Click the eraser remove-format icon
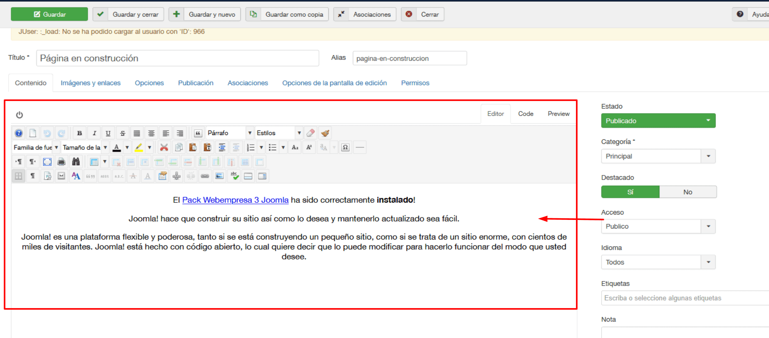Image resolution: width=769 pixels, height=338 pixels. click(310, 133)
